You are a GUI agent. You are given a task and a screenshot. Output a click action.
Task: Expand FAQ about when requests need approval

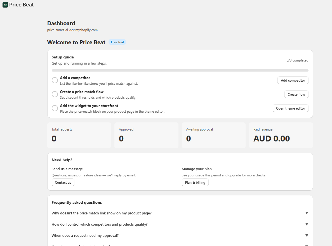(x=180, y=236)
